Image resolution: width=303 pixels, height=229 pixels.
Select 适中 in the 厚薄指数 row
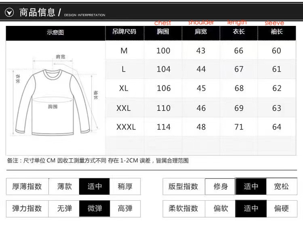95,187
